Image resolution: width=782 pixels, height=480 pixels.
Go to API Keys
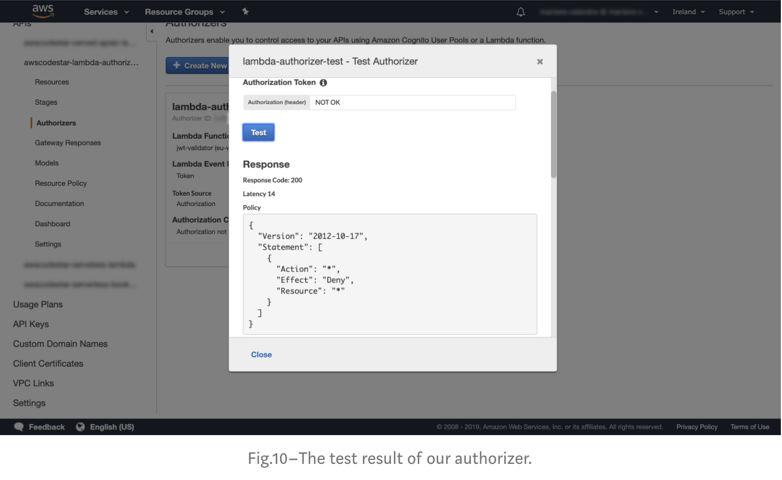point(31,324)
